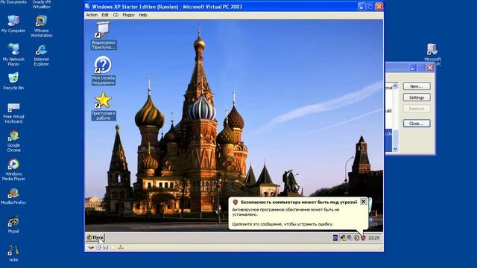The image size is (477, 268).
Task: Select Free Virtual Keyboard desktop icon
Action: 13,113
